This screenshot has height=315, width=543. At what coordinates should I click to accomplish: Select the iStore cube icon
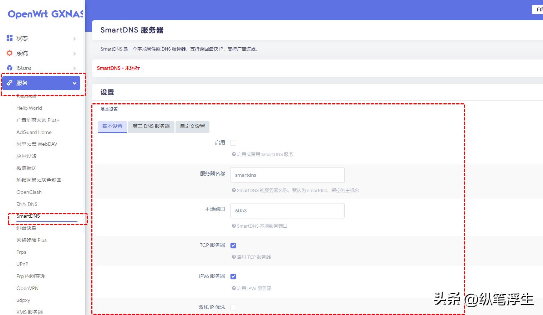(x=9, y=68)
